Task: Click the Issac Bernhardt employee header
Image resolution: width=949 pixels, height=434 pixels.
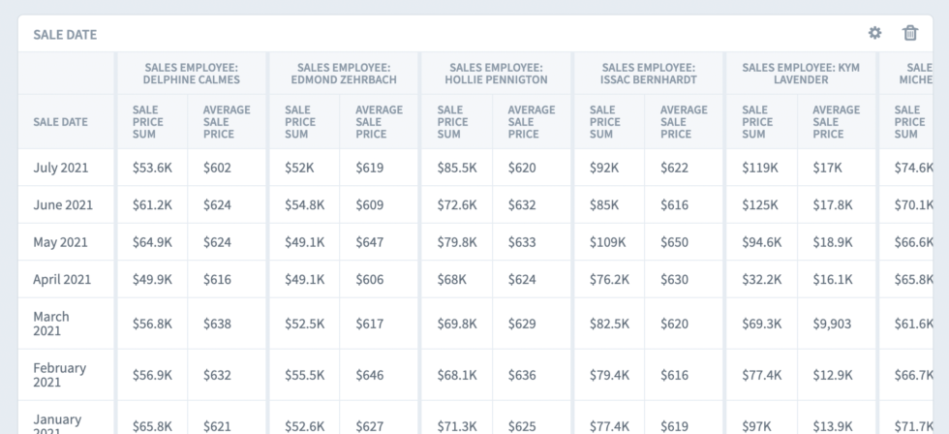Action: pos(648,74)
